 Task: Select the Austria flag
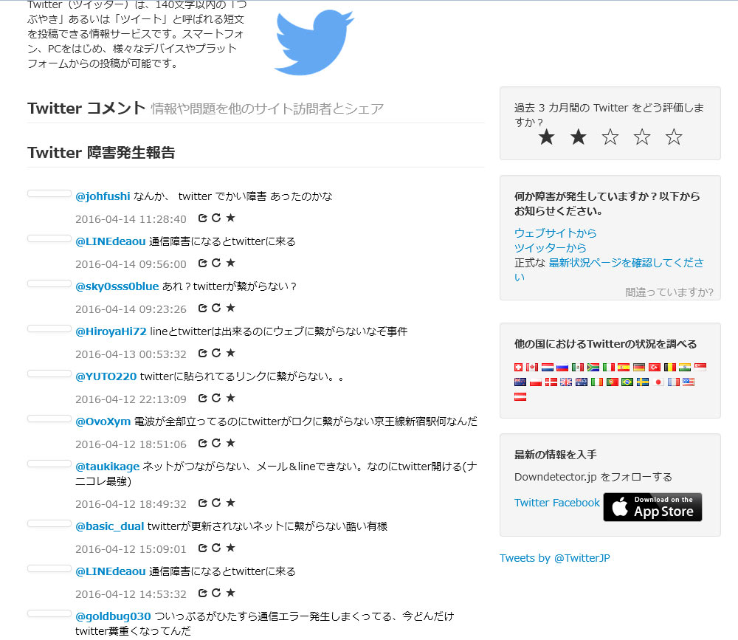520,397
